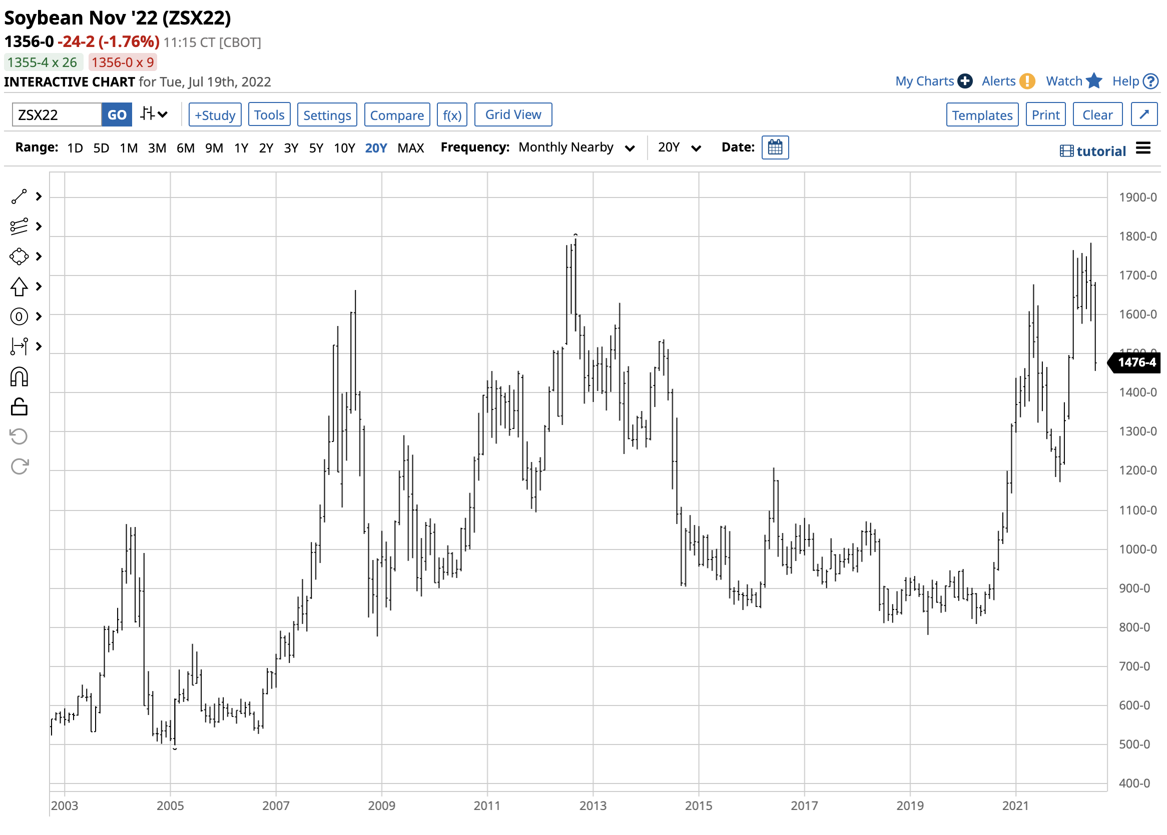Open the Monthly Nearby frequency dropdown
The image size is (1167, 835).
click(577, 148)
